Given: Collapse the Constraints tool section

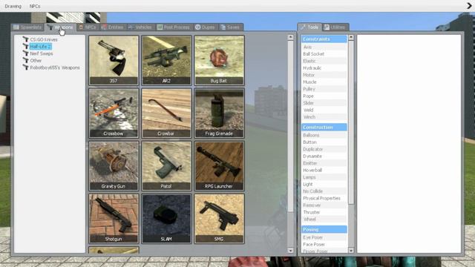Looking at the screenshot, I should [x=324, y=39].
